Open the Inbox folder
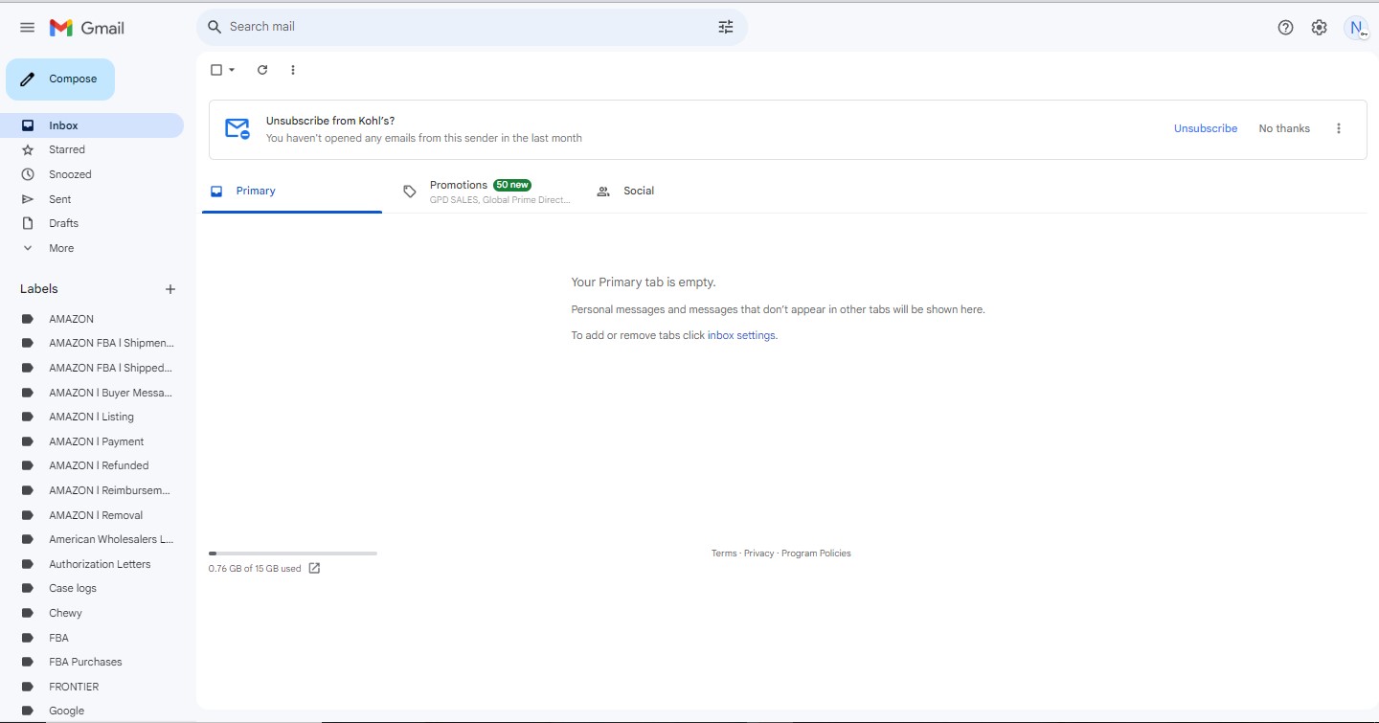1379x723 pixels. tap(93, 125)
